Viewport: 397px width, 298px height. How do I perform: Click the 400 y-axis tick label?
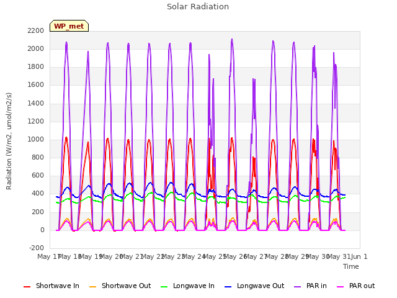38,194
